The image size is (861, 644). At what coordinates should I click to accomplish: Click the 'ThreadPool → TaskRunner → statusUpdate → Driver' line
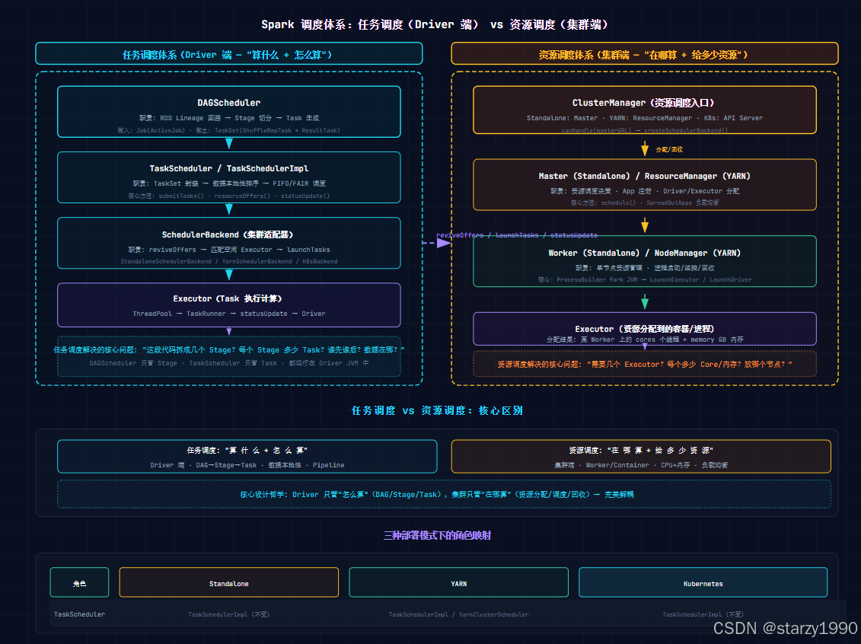[x=229, y=314]
